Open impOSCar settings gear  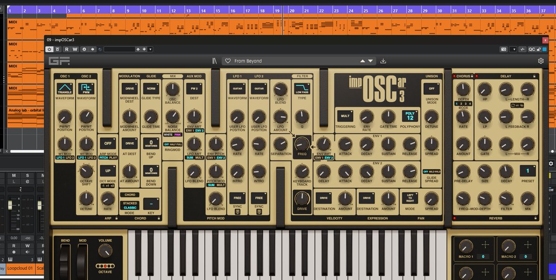click(x=541, y=61)
